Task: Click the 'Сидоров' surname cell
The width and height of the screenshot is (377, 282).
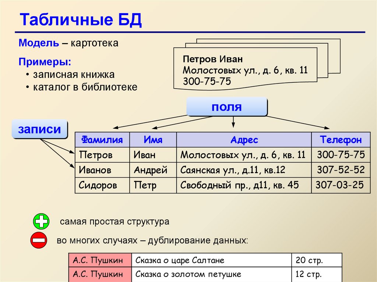Action: [102, 185]
